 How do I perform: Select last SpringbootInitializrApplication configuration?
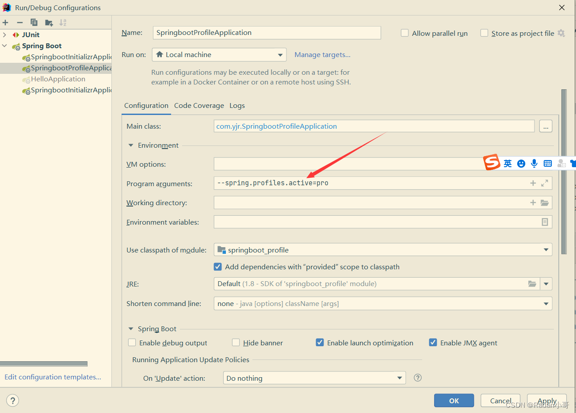pyautogui.click(x=56, y=90)
